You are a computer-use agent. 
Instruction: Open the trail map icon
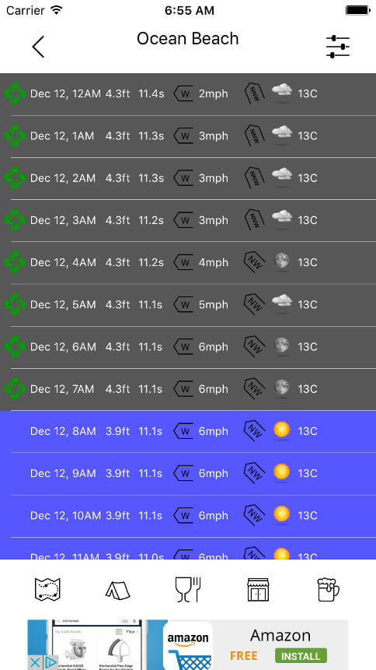(x=47, y=589)
